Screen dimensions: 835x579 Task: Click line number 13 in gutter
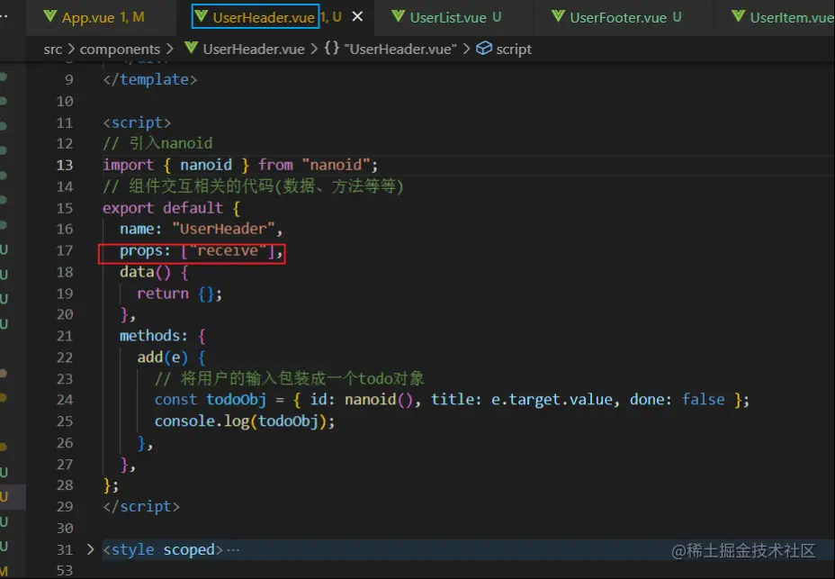(x=65, y=165)
